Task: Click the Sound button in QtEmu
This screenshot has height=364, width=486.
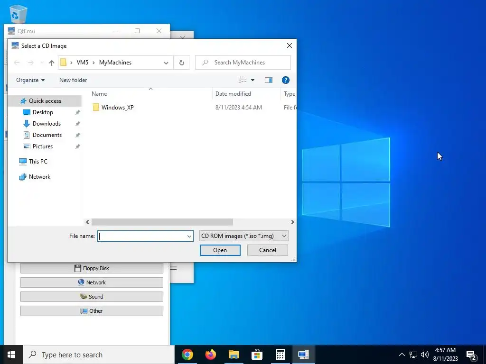Action: click(92, 297)
